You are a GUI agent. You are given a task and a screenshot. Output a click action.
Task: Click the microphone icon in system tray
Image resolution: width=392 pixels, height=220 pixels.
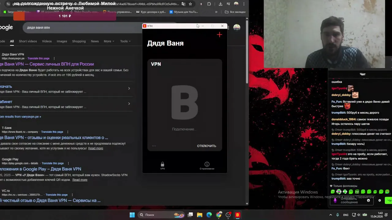[x=337, y=215]
